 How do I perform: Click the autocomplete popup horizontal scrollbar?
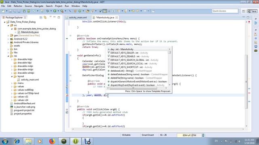[x=134, y=88]
